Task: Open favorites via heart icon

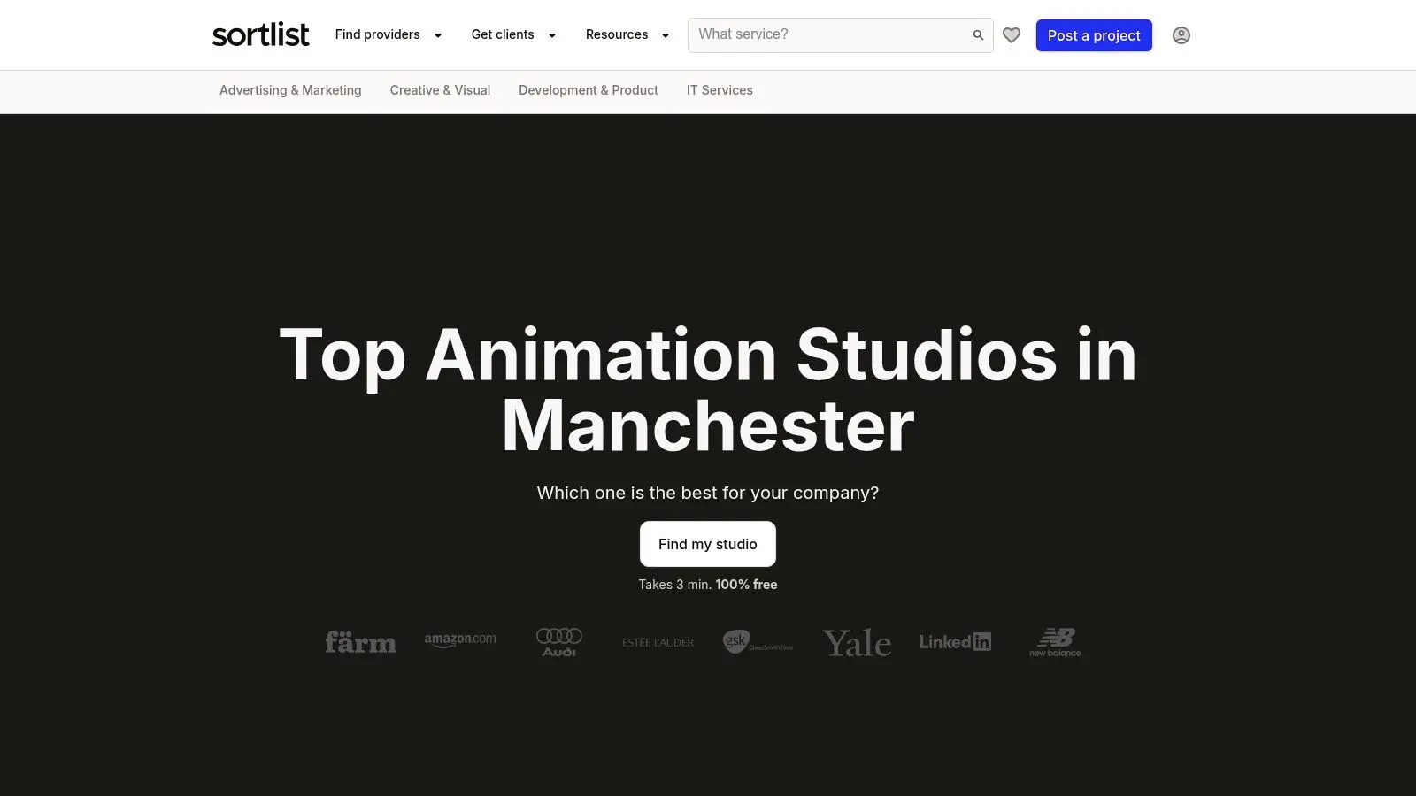Action: (x=1012, y=35)
